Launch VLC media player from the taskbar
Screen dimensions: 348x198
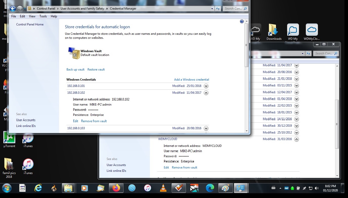point(164,188)
